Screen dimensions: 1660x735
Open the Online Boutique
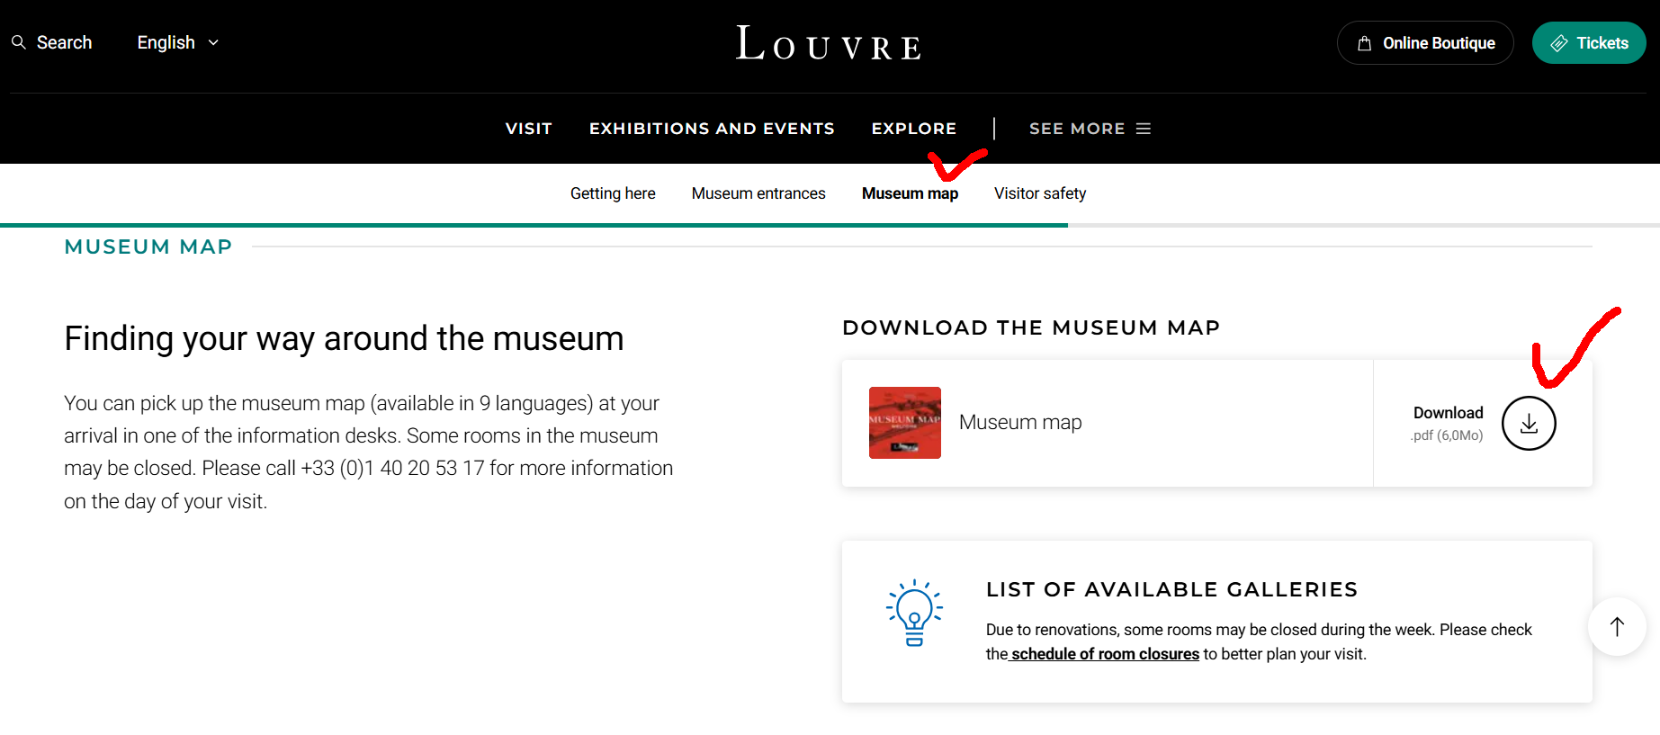point(1425,43)
